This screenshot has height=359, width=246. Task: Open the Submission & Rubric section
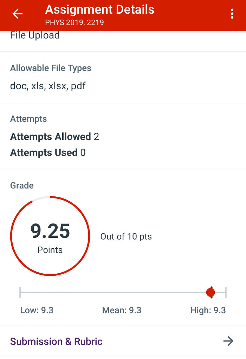[x=56, y=341]
